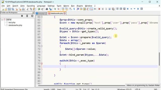Click the collapse all folders icon
Viewport: 161px width, 90px height.
(27, 16)
